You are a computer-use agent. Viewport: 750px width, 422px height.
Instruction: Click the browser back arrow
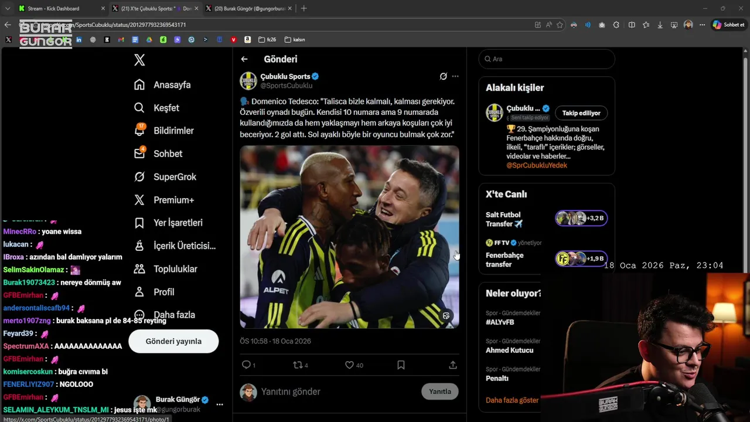[x=8, y=25]
